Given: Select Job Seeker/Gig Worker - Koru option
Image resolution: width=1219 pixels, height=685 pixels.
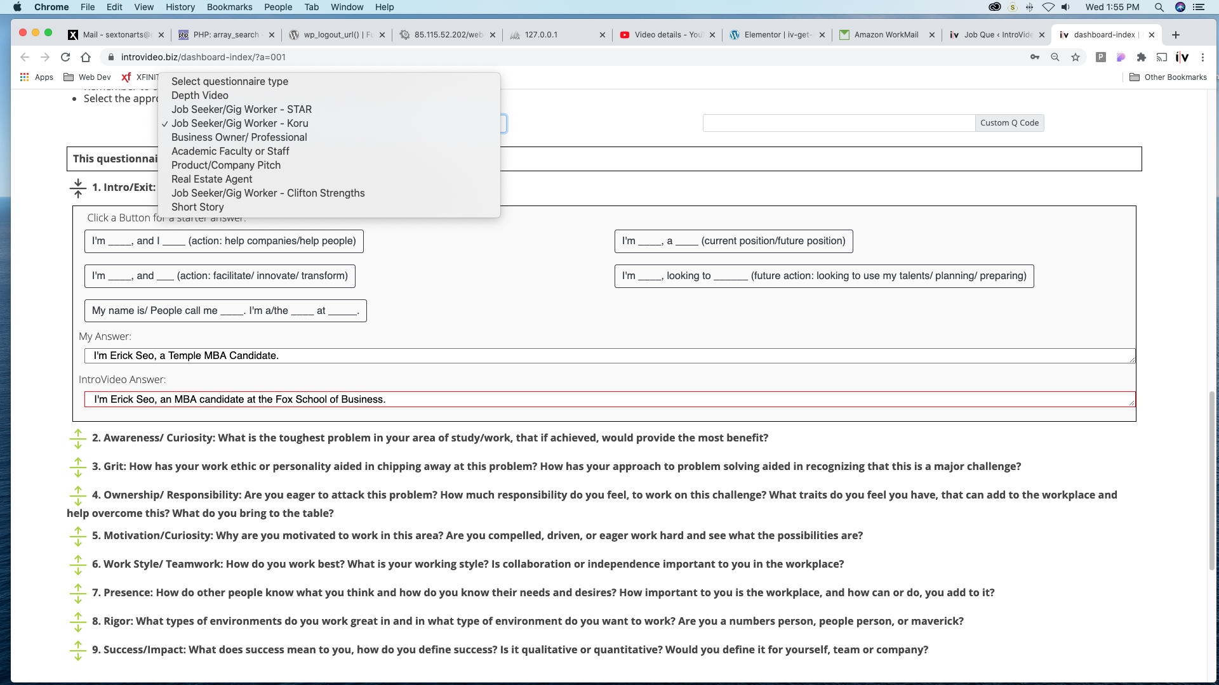Looking at the screenshot, I should (x=329, y=123).
